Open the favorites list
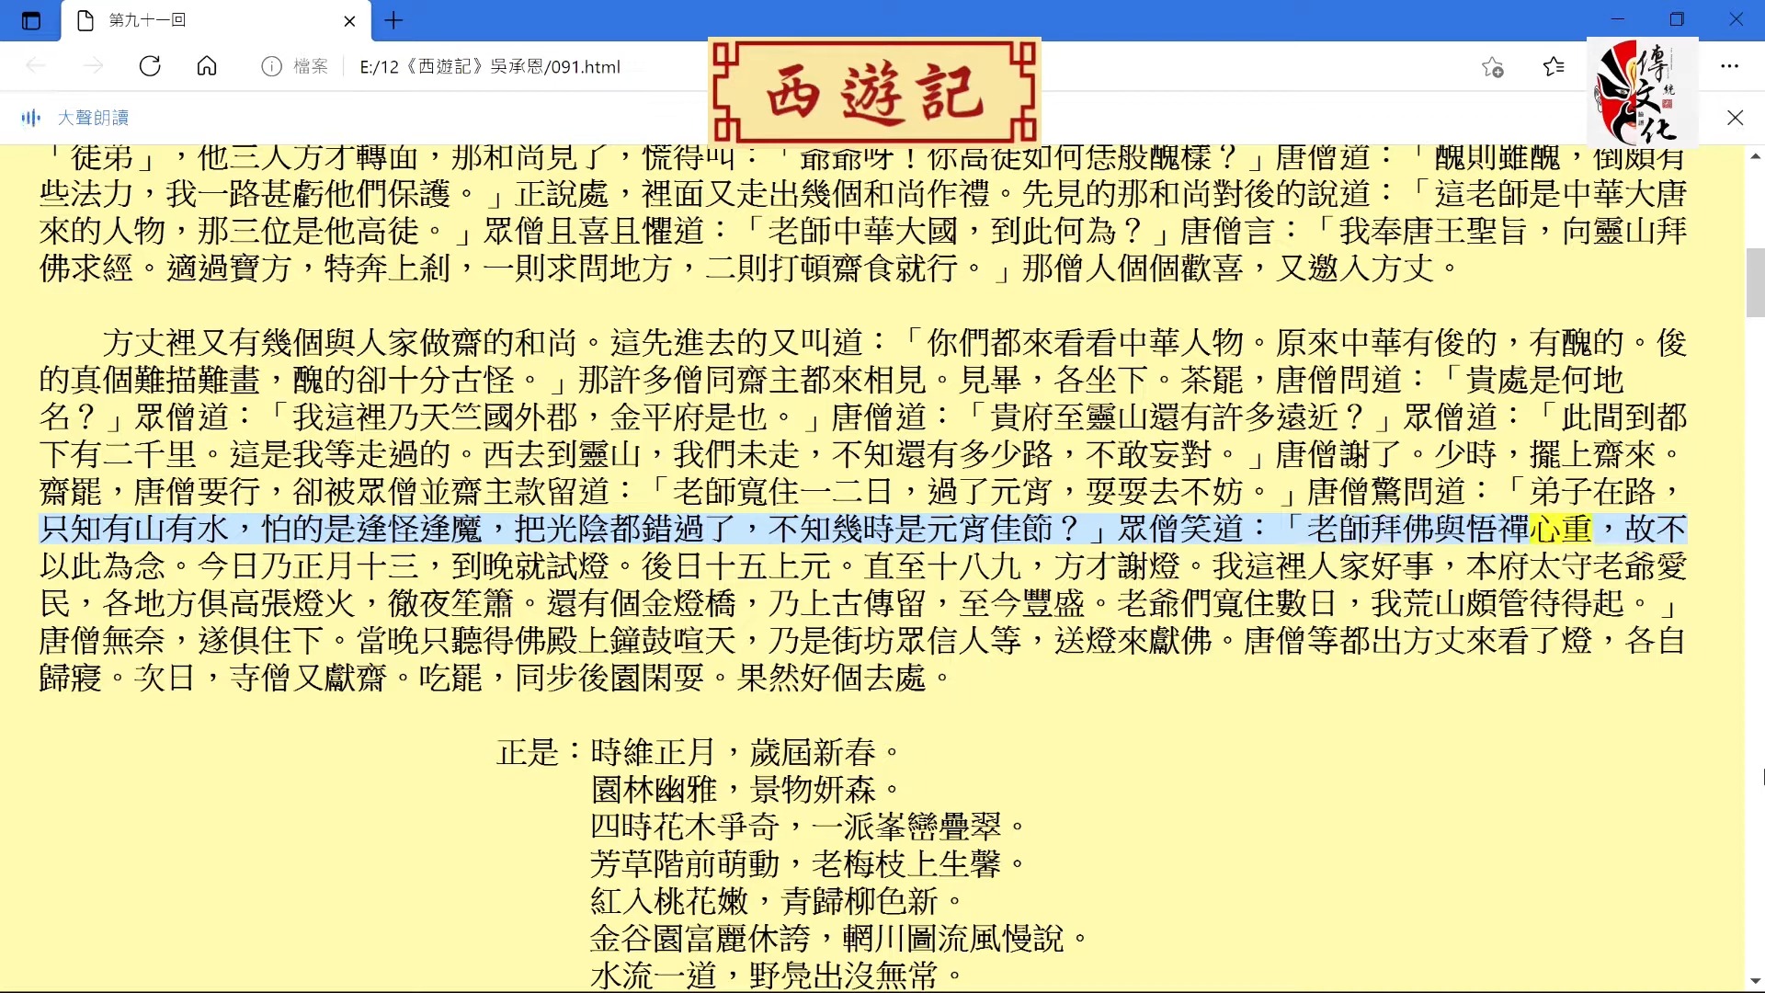 (x=1554, y=66)
